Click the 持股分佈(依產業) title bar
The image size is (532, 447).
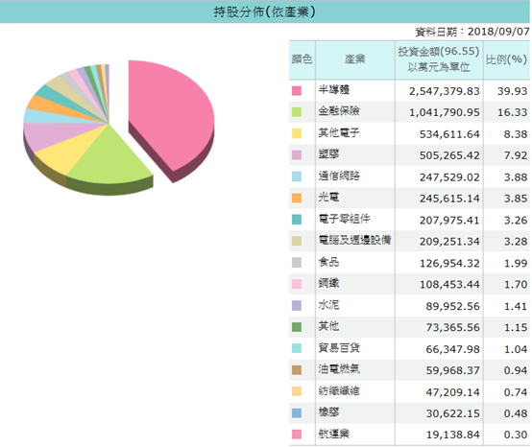[265, 12]
